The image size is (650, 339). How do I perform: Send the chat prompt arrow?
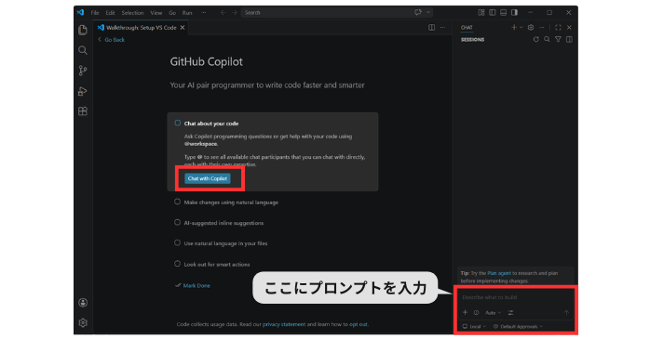point(566,313)
